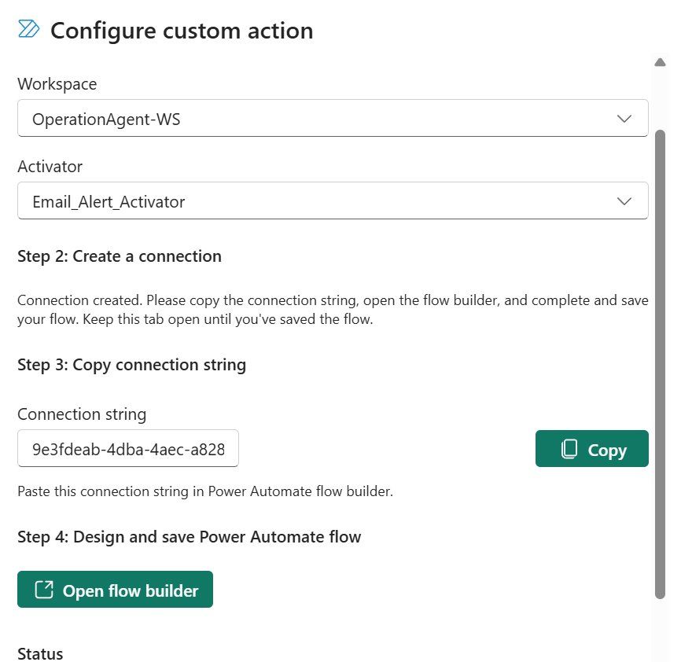The image size is (681, 662).
Task: Open the Email_Alert_Activator combo box
Action: [315, 201]
